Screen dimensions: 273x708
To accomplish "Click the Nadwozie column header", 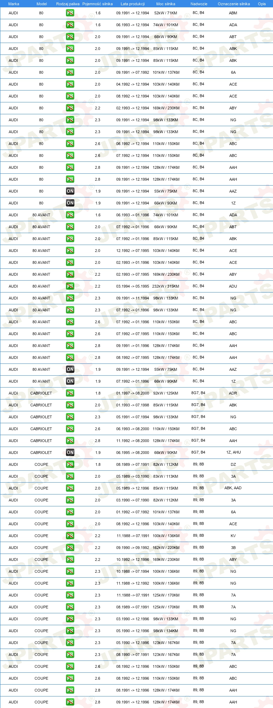I will pos(199,4).
